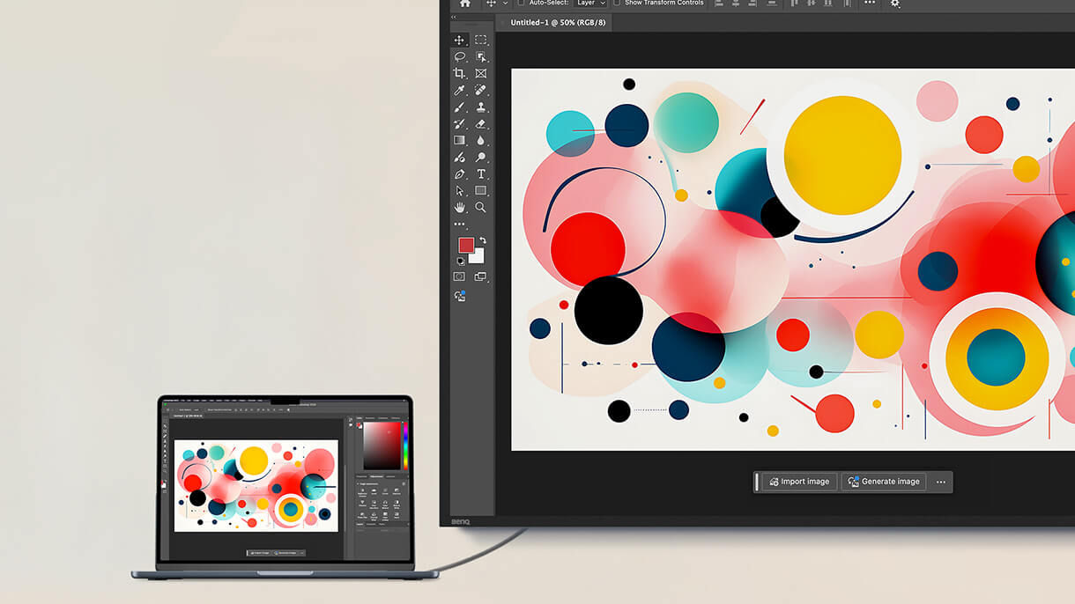
Task: Select the Brush tool
Action: coord(459,107)
